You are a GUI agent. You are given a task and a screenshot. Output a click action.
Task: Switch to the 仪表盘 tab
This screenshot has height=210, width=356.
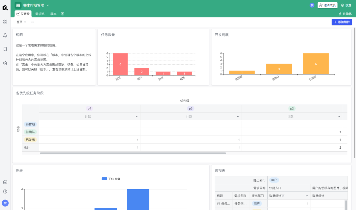coord(23,14)
